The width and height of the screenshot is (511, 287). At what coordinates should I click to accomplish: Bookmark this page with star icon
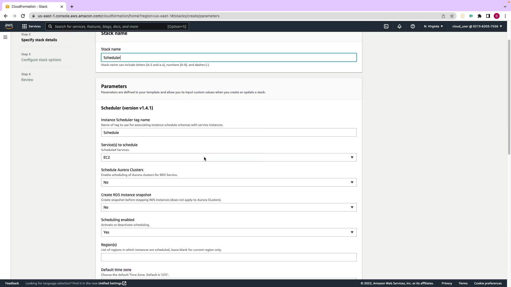point(452,16)
